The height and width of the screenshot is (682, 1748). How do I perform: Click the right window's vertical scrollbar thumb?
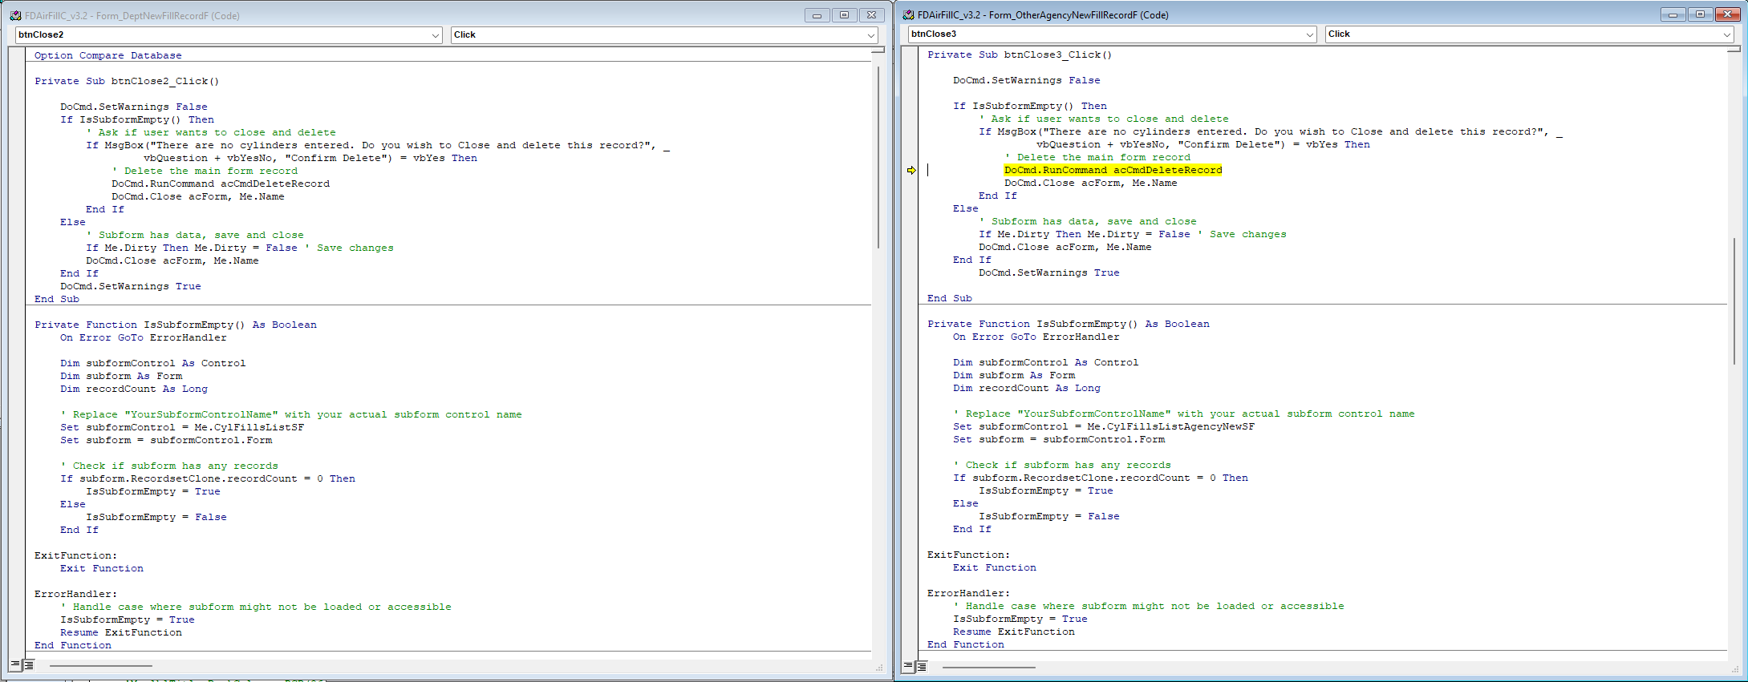(1734, 301)
